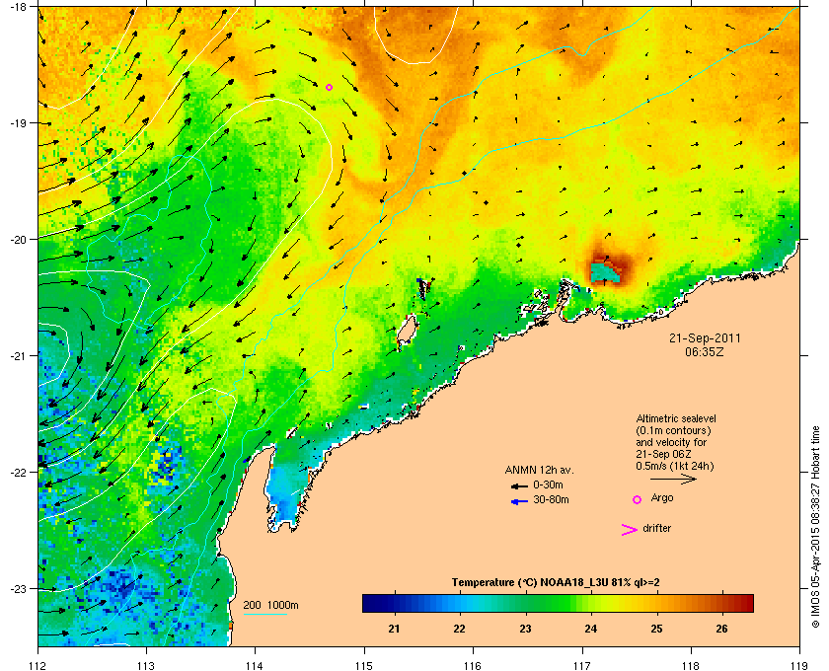Click the temperature colorbar at 21 degrees

(x=395, y=603)
